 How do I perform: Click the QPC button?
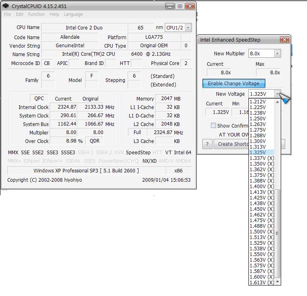tap(39, 99)
